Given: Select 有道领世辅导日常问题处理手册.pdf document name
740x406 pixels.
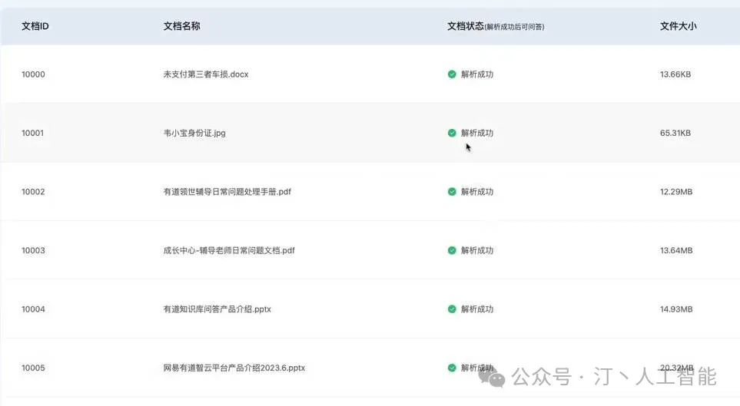Looking at the screenshot, I should tap(227, 192).
